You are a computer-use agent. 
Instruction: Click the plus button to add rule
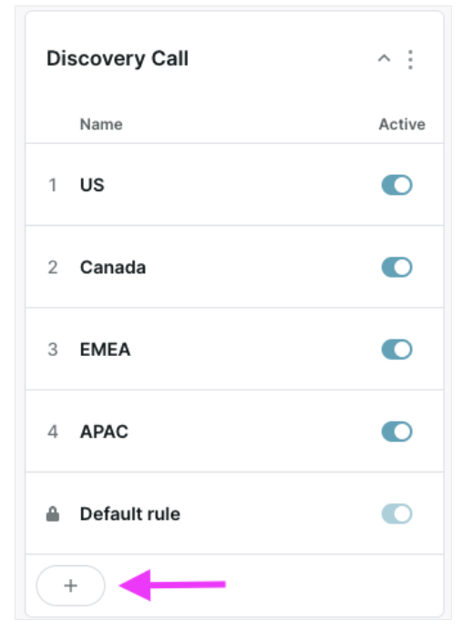click(x=71, y=585)
